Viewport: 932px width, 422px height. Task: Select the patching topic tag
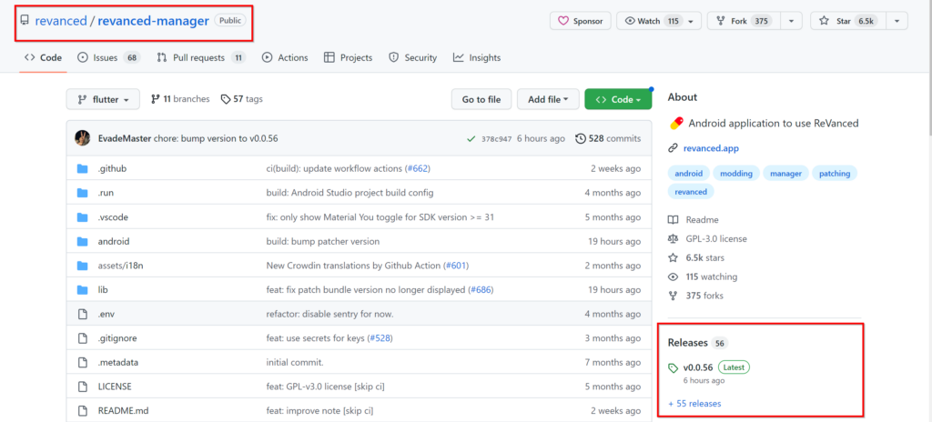tap(835, 174)
